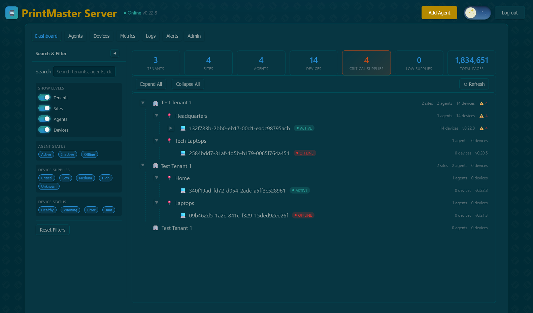Click the Refresh button

474,84
